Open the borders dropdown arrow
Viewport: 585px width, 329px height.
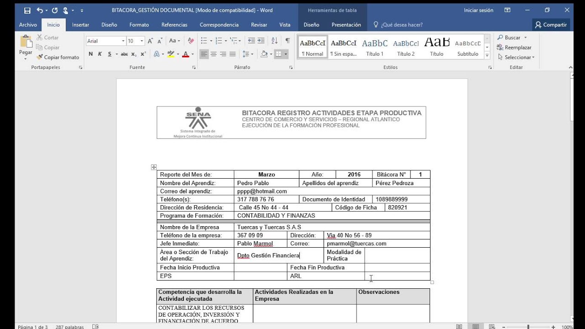[x=286, y=54]
